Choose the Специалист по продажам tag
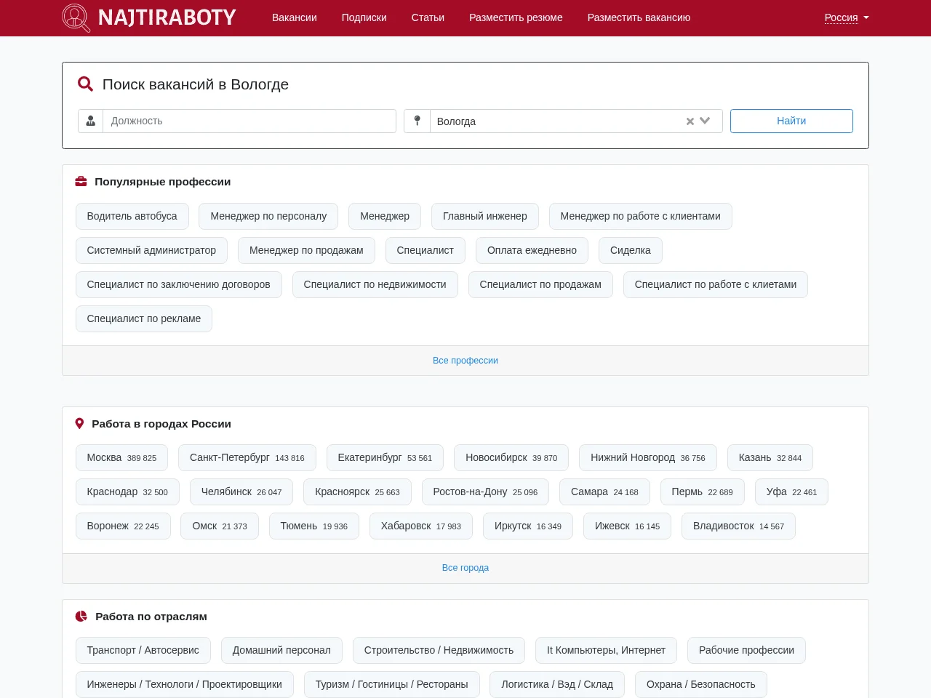Image resolution: width=931 pixels, height=698 pixels. tap(540, 284)
